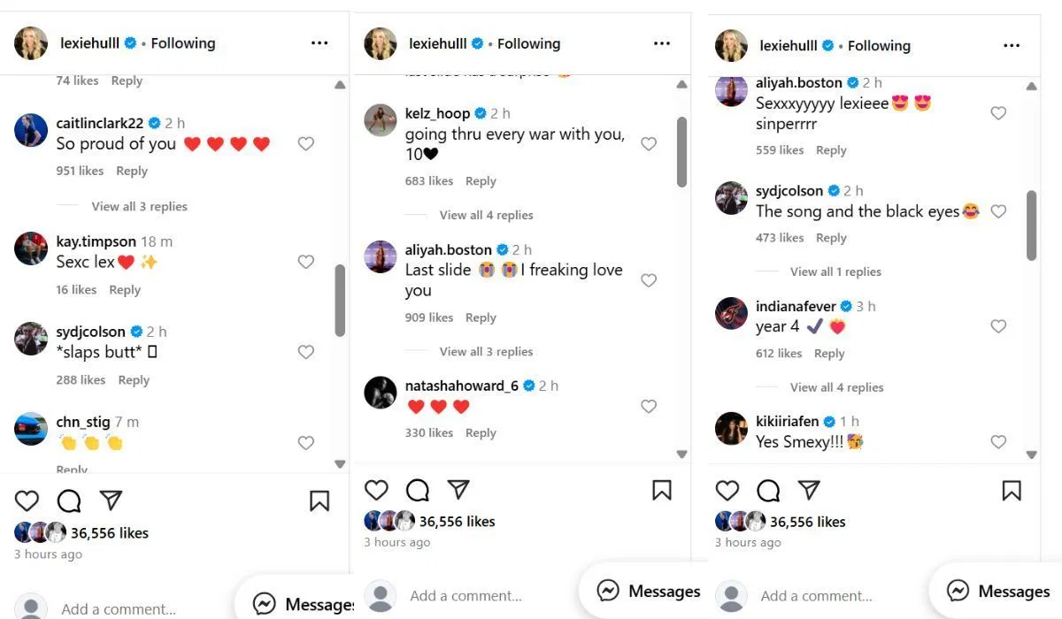Screen dimensions: 1062x619
Task: Focus the "Add a comment" field in the middle panel
Action: point(466,596)
